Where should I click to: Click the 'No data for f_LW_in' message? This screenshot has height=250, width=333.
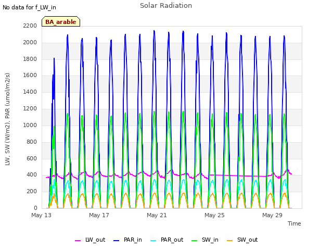(29, 7)
